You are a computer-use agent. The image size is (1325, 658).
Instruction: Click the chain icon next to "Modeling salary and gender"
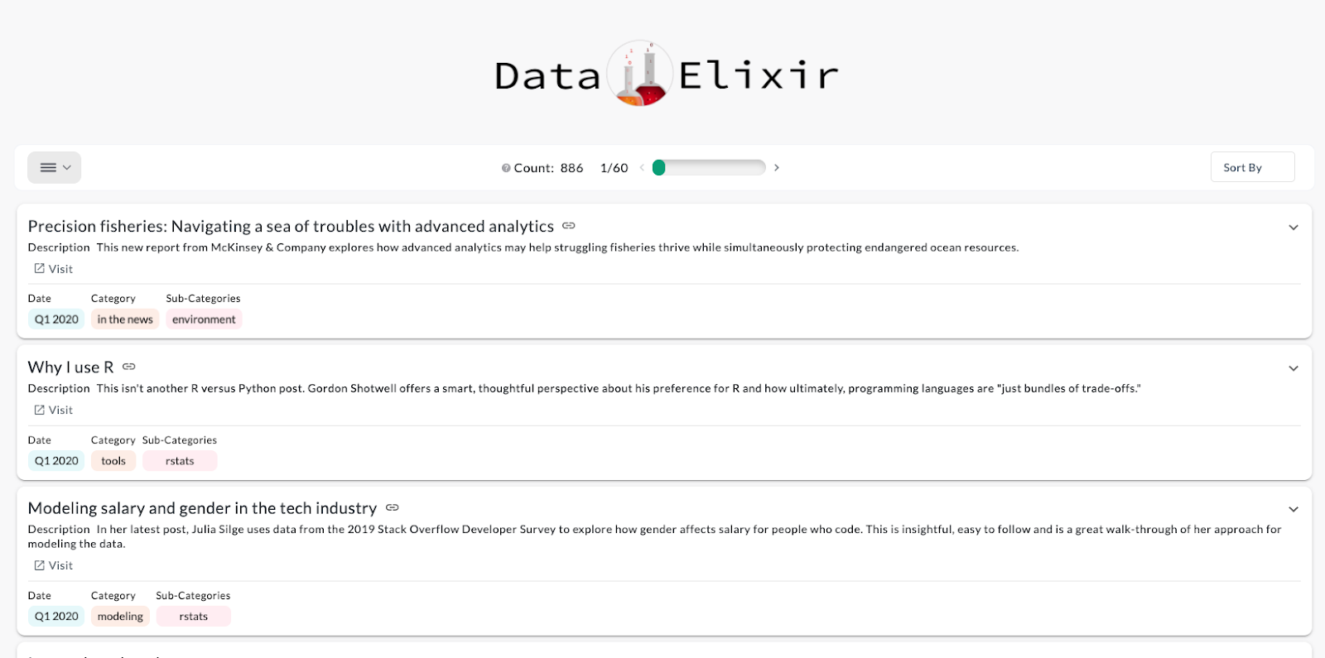click(393, 507)
